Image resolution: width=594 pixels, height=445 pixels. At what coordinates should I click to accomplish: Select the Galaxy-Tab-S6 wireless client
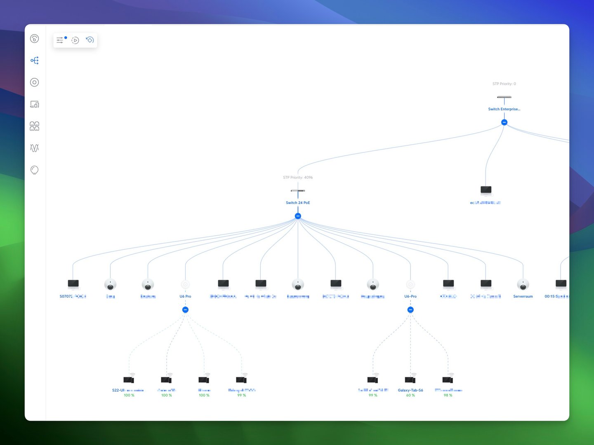[x=410, y=380]
